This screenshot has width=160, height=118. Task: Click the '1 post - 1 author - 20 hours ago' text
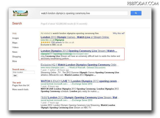[x=55, y=70]
